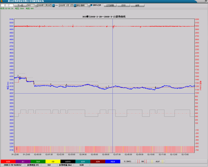This screenshot has height=167, width=208.
Task: Expand the 综合曲线 curve type dropdown
Action: point(89,6)
